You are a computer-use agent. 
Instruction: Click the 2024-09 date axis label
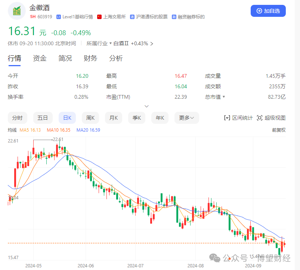(253, 266)
